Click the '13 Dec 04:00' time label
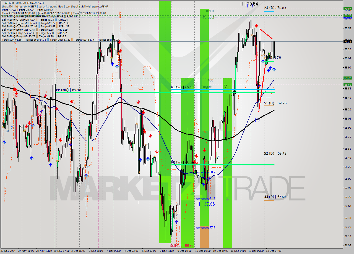This screenshot has height=254, width=354. pos(274,251)
